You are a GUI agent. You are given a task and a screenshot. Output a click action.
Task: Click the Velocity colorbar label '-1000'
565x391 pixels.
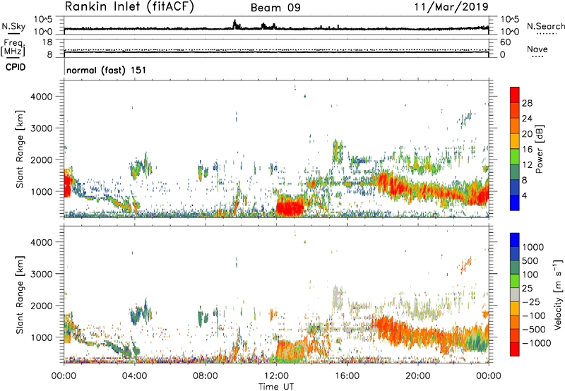pos(537,343)
